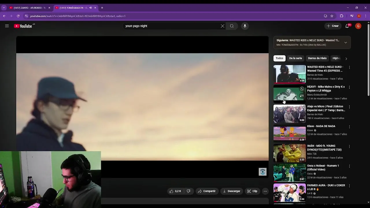
Task: Select the partially visible Hiphop chip
Action: [336, 58]
